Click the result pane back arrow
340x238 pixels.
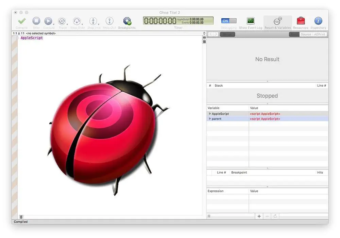(210, 34)
